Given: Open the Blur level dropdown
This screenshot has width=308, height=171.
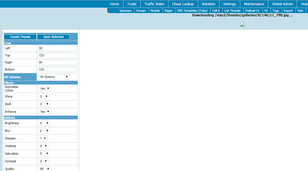Looking at the screenshot, I should pyautogui.click(x=44, y=131).
